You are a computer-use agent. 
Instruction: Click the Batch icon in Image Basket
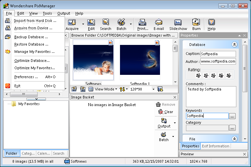(x=163, y=134)
